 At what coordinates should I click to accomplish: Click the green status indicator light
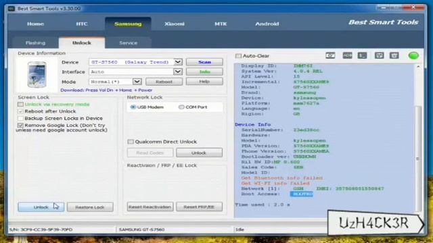click(x=413, y=55)
